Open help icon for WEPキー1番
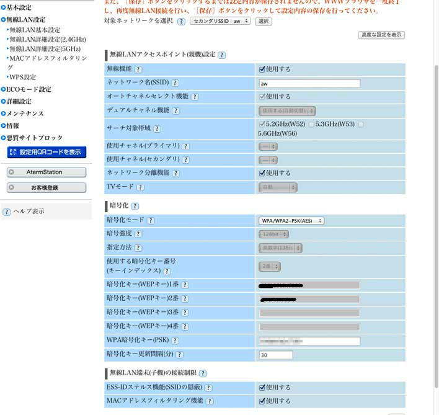Image resolution: width=439 pixels, height=415 pixels. (185, 285)
